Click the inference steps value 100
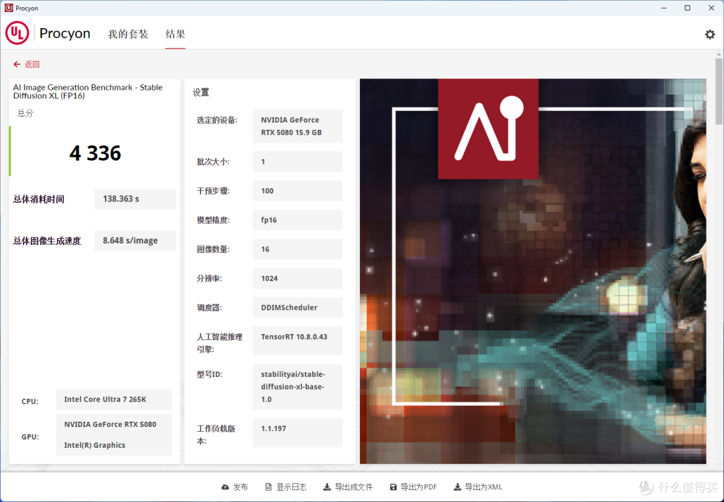Viewport: 724px width, 502px height. 298,191
